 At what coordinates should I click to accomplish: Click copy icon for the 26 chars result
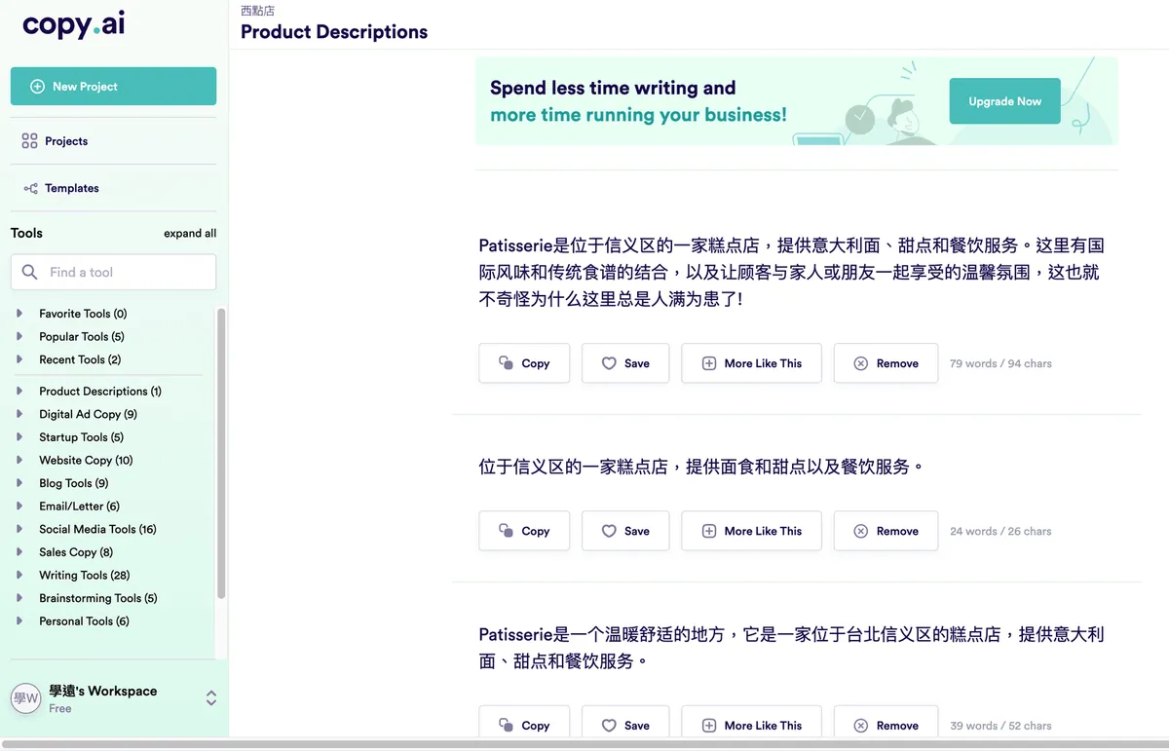click(506, 531)
